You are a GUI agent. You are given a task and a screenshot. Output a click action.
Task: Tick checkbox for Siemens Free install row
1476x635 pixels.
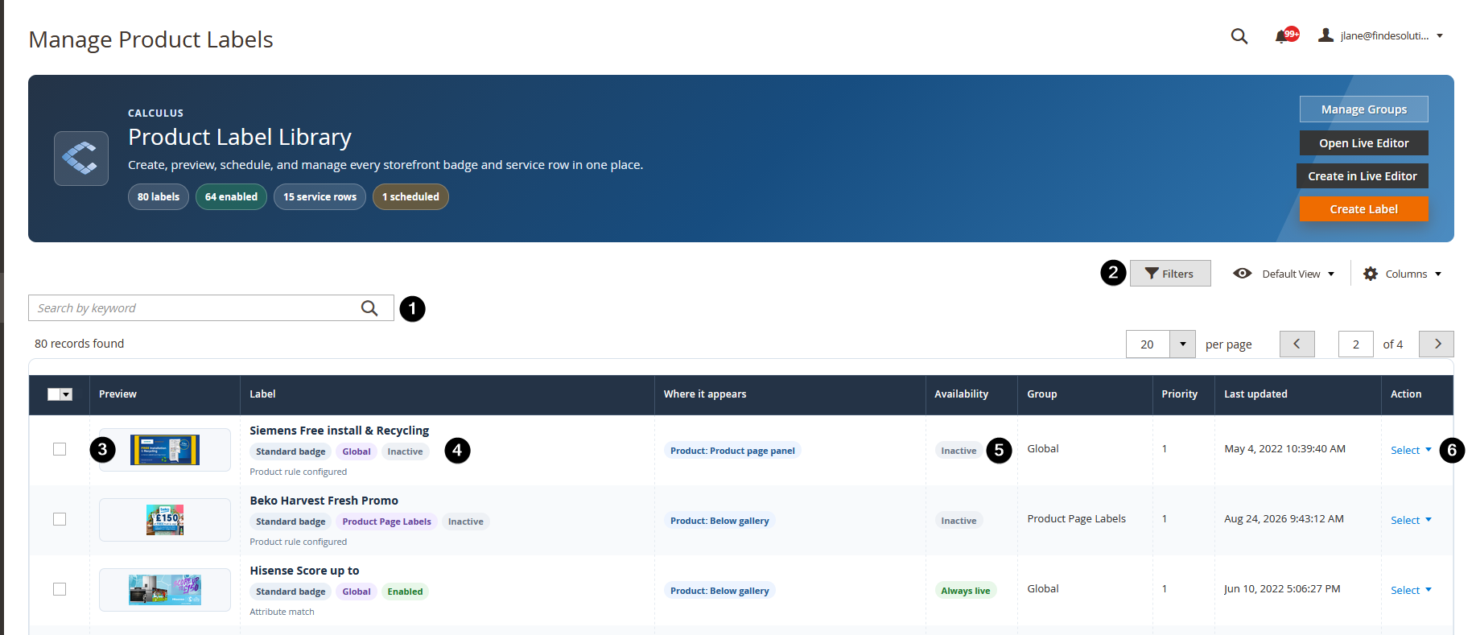(x=60, y=449)
